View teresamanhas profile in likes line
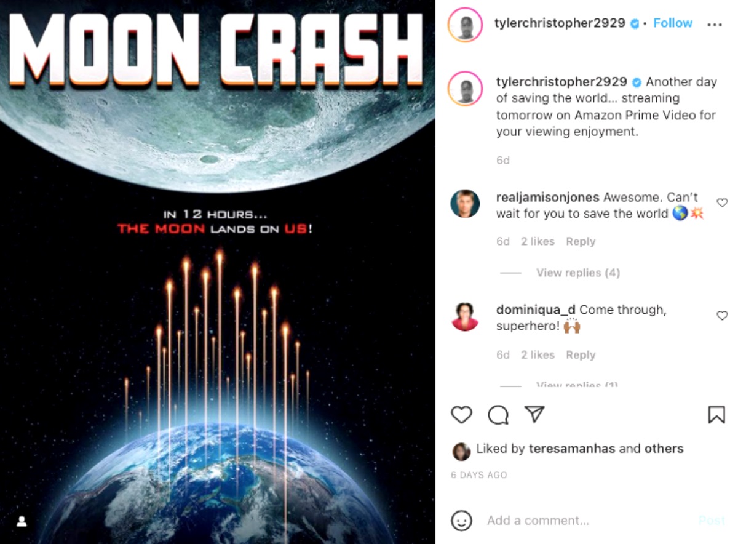 (572, 449)
